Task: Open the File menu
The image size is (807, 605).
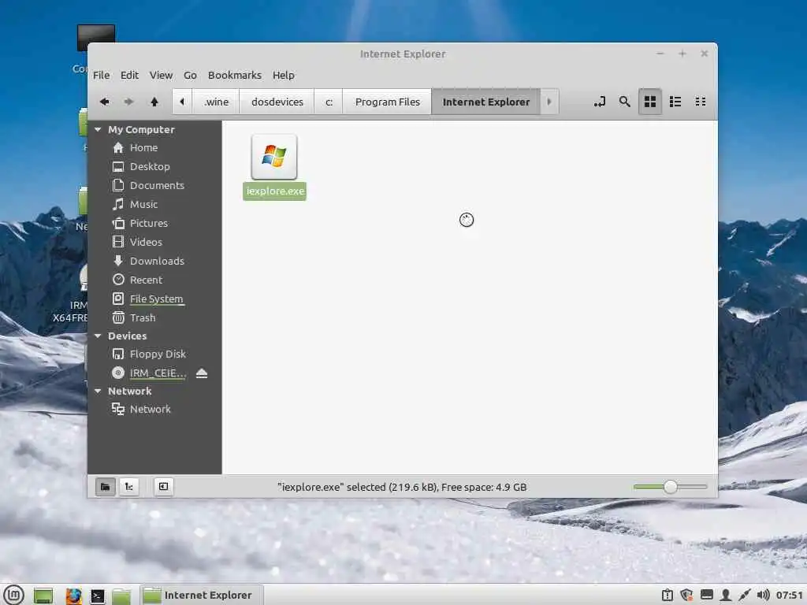Action: point(102,75)
